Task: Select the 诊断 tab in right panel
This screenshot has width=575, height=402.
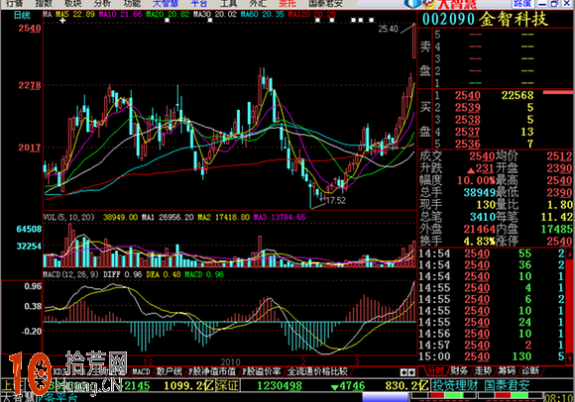Action: click(x=530, y=371)
